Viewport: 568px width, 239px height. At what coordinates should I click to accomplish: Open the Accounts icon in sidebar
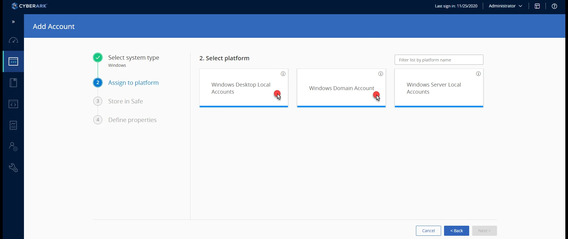click(13, 61)
